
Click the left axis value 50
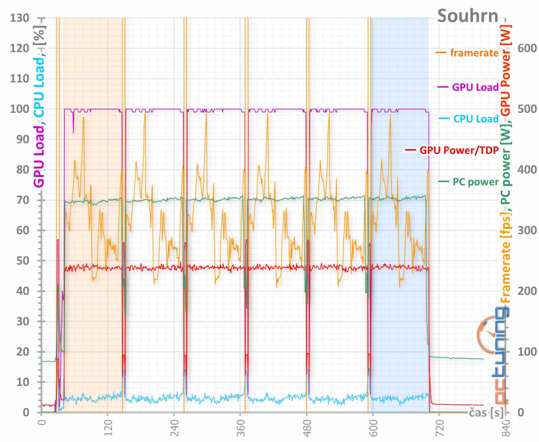23,261
